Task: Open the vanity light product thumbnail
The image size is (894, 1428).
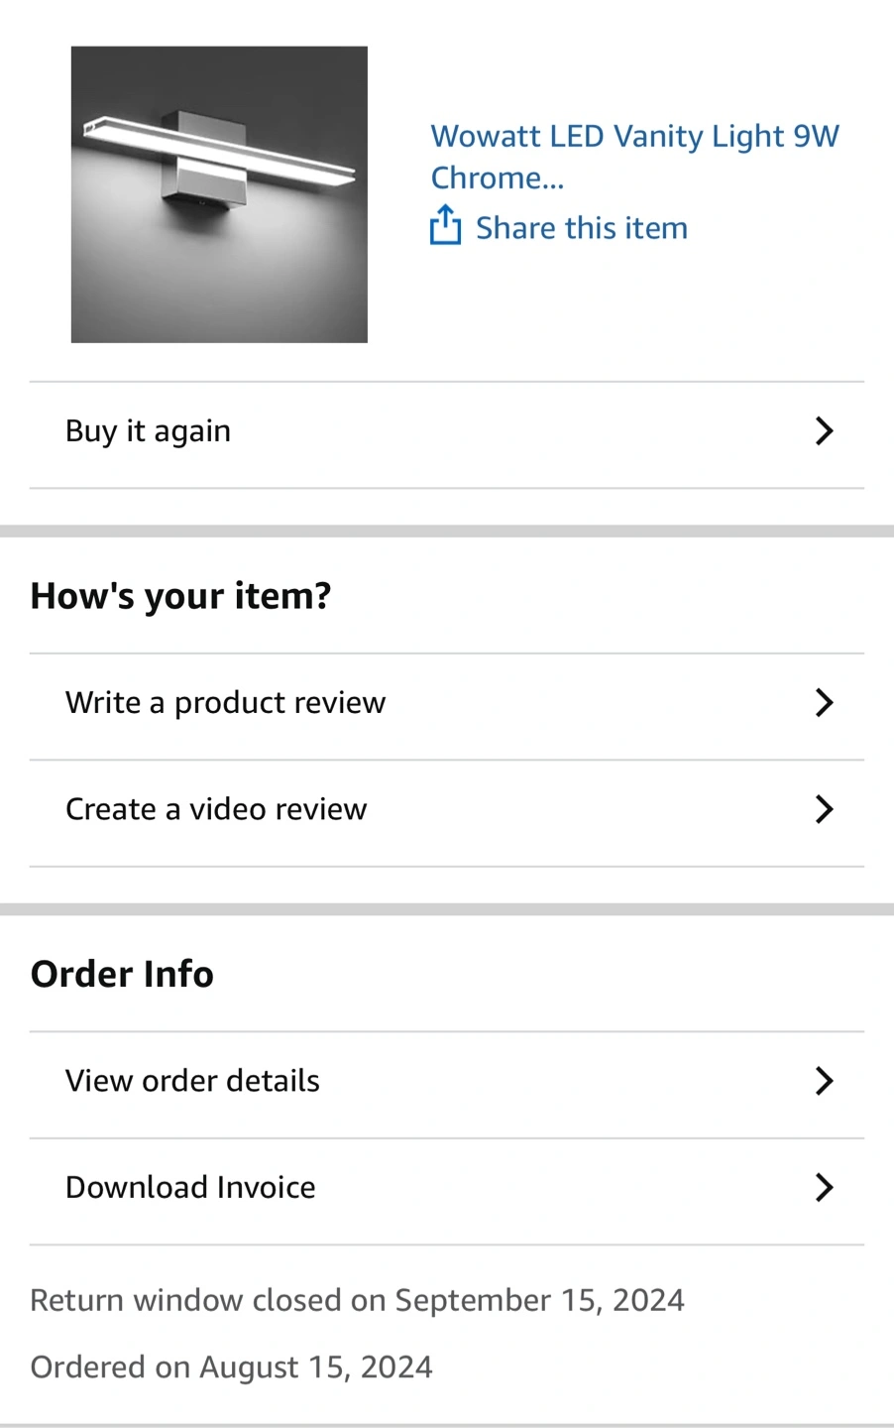Action: (219, 194)
